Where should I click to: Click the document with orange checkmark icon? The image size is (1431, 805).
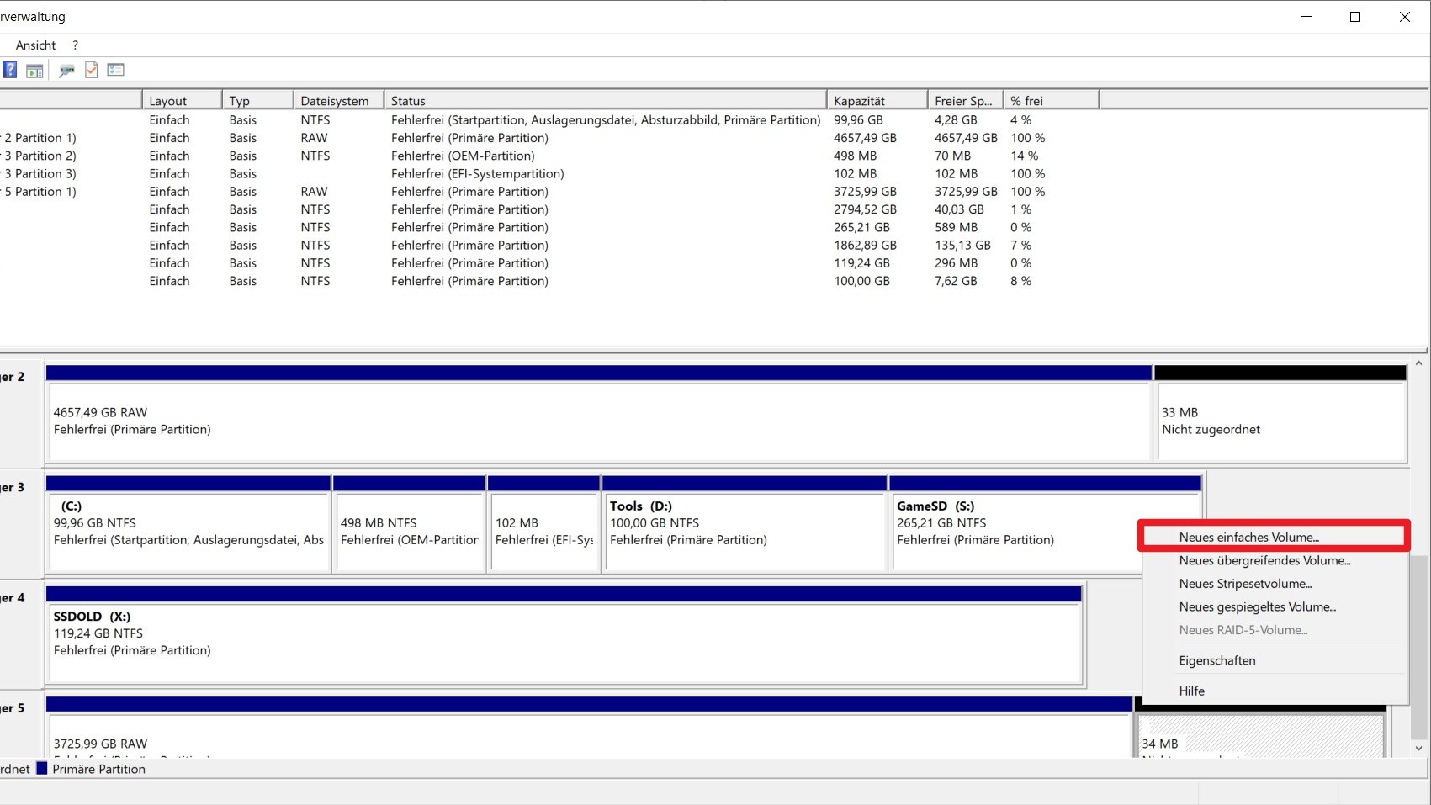[92, 71]
